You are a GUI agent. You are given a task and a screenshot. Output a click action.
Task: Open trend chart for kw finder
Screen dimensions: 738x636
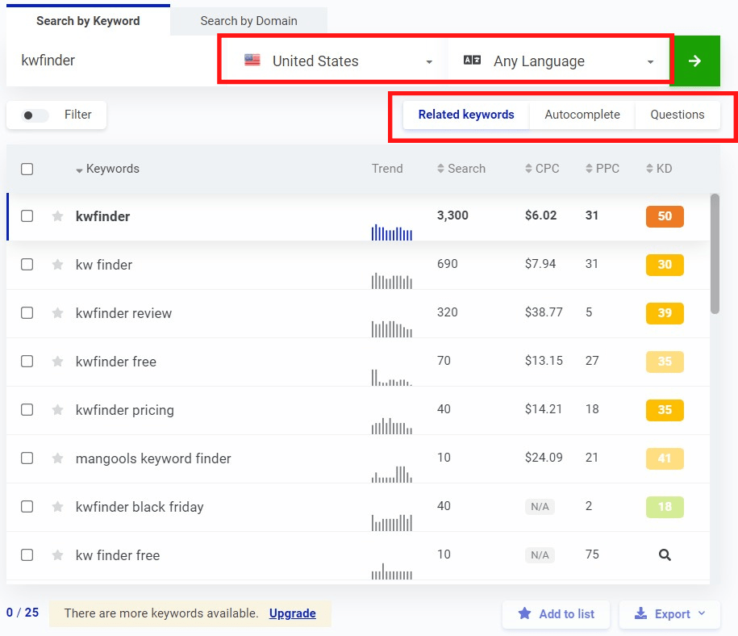392,281
